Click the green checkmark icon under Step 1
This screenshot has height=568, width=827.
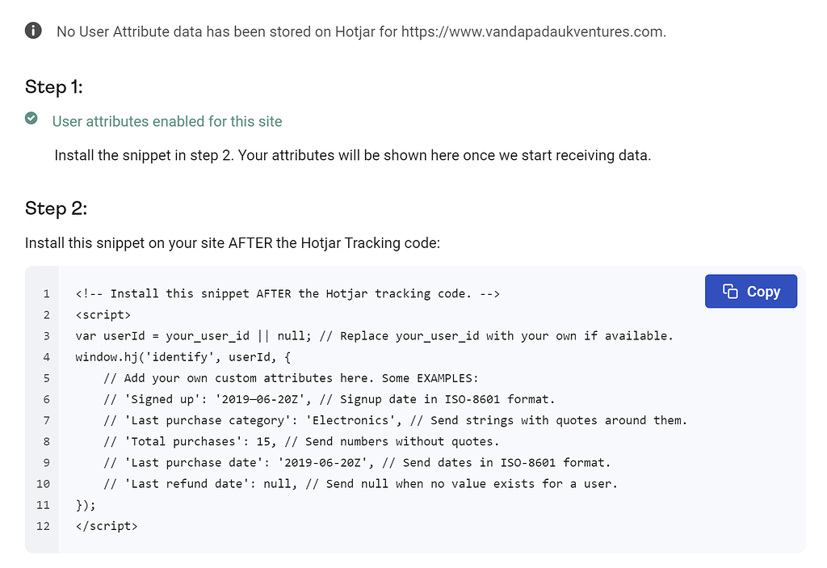click(31, 118)
